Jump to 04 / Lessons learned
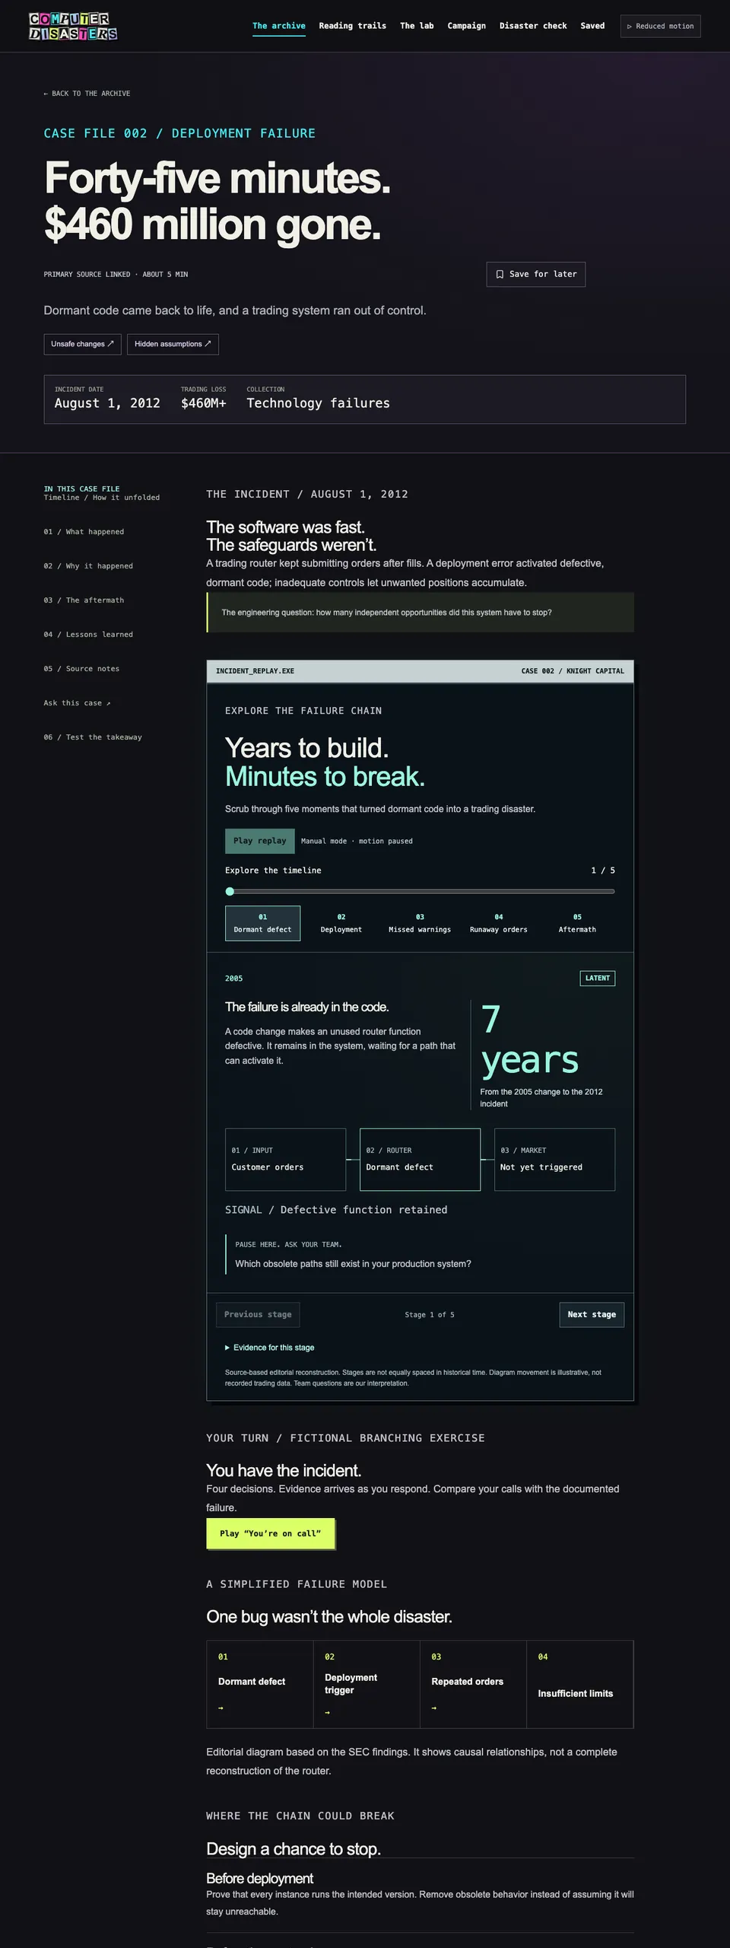Screen dimensions: 730x1948 tap(88, 635)
